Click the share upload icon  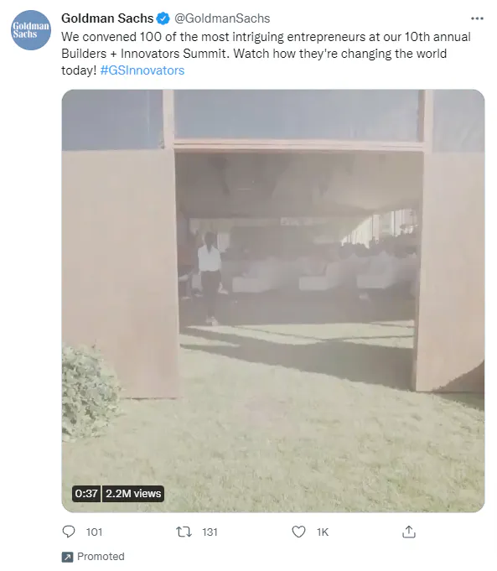[409, 532]
